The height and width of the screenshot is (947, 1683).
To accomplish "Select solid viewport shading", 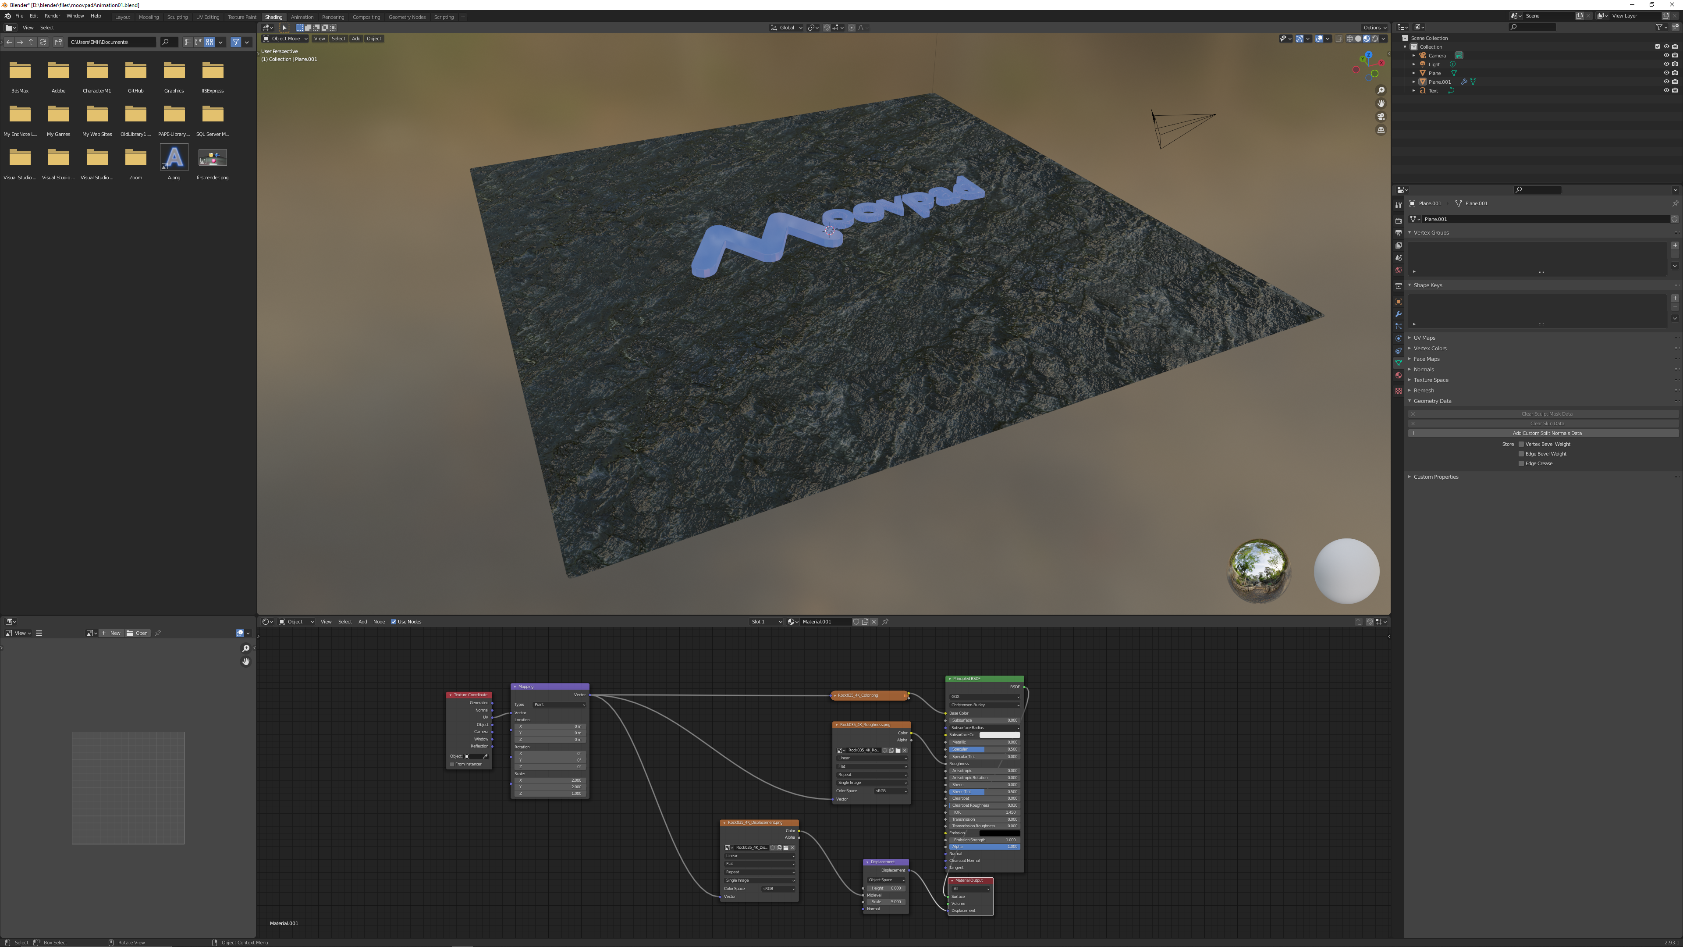I will pyautogui.click(x=1358, y=39).
